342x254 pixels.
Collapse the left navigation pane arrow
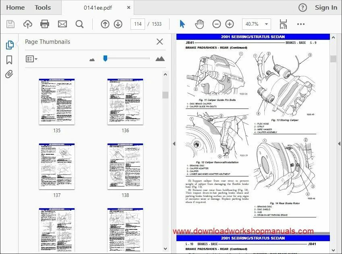pos(174,143)
